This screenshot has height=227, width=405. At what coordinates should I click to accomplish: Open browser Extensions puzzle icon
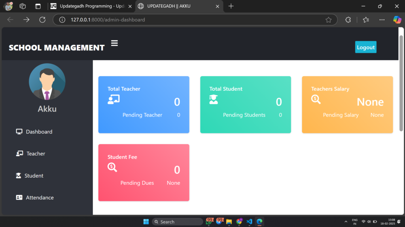click(x=348, y=20)
